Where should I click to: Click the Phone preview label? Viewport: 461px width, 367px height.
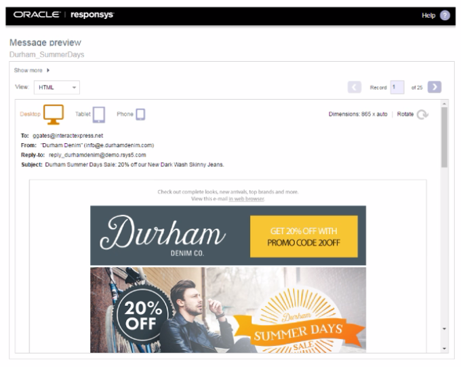click(x=125, y=114)
